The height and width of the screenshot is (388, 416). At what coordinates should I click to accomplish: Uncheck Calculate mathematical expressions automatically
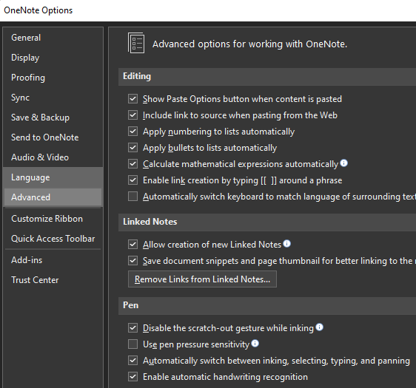pos(132,164)
